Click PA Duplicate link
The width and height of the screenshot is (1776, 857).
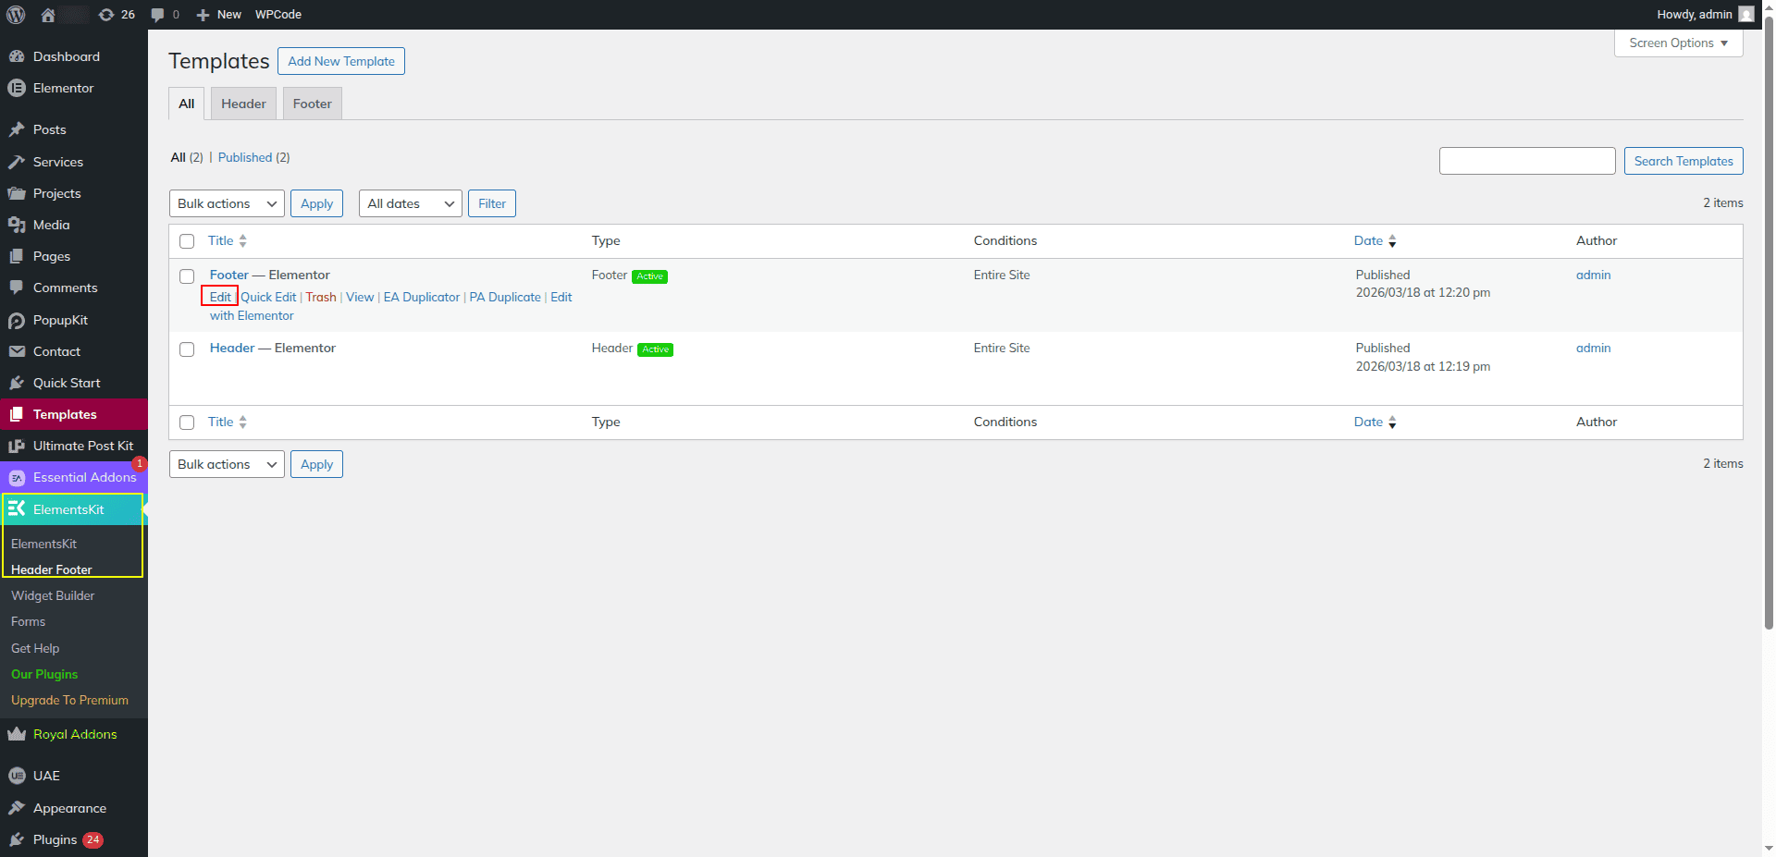505,297
